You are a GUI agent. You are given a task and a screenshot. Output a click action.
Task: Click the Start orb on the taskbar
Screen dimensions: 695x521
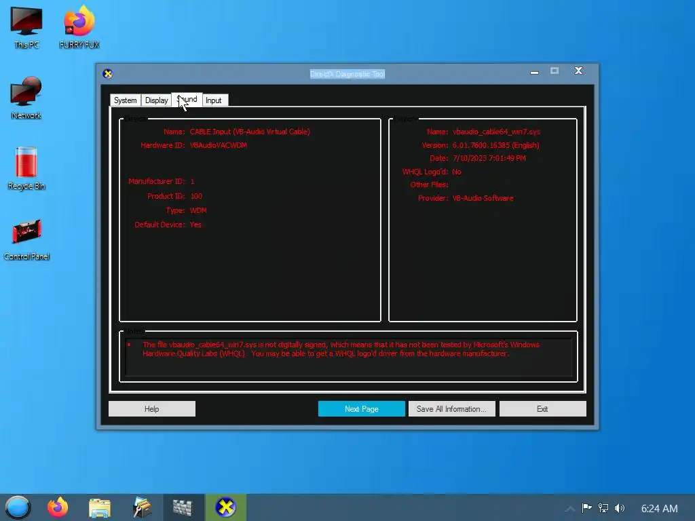(18, 507)
